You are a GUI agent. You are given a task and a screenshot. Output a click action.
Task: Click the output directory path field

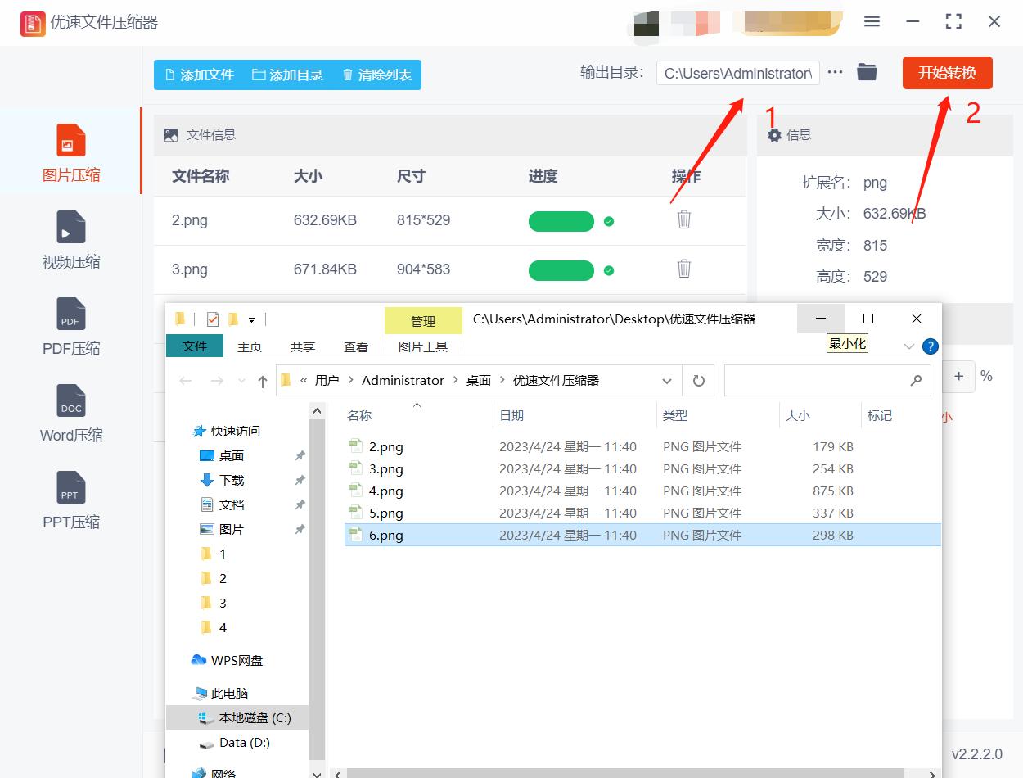click(737, 72)
